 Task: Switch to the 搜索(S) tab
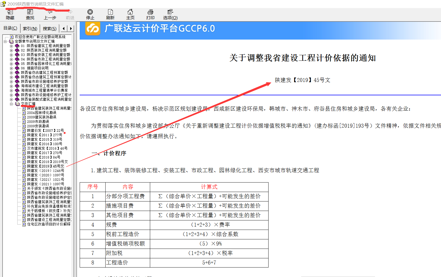[50, 28]
